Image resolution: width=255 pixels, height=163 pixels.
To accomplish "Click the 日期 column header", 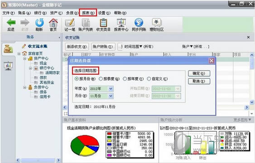I will coord(86,55).
